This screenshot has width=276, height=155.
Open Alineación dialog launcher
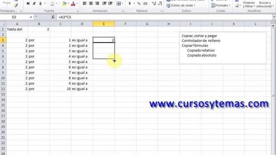point(122,11)
